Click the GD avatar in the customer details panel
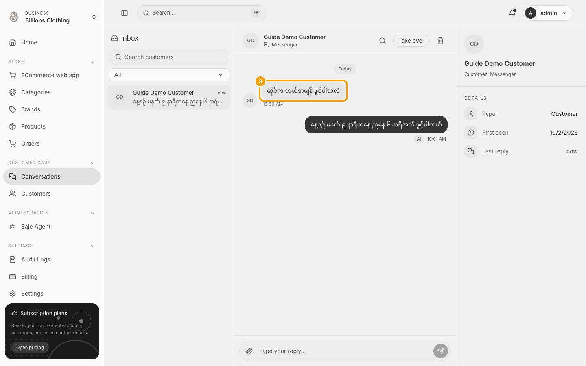The width and height of the screenshot is (586, 366). coord(474,44)
